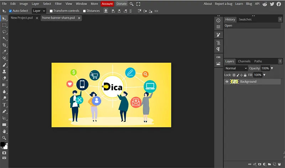Screen dimensions: 285x168
Task: Open the CSS panel icon
Action: (x=218, y=57)
